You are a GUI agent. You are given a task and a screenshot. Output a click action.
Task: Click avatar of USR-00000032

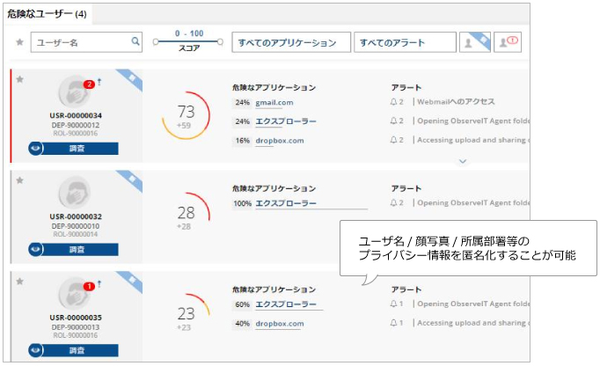point(75,193)
